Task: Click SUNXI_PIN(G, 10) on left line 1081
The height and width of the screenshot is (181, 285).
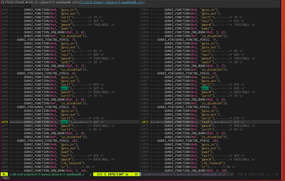Action: point(48,141)
